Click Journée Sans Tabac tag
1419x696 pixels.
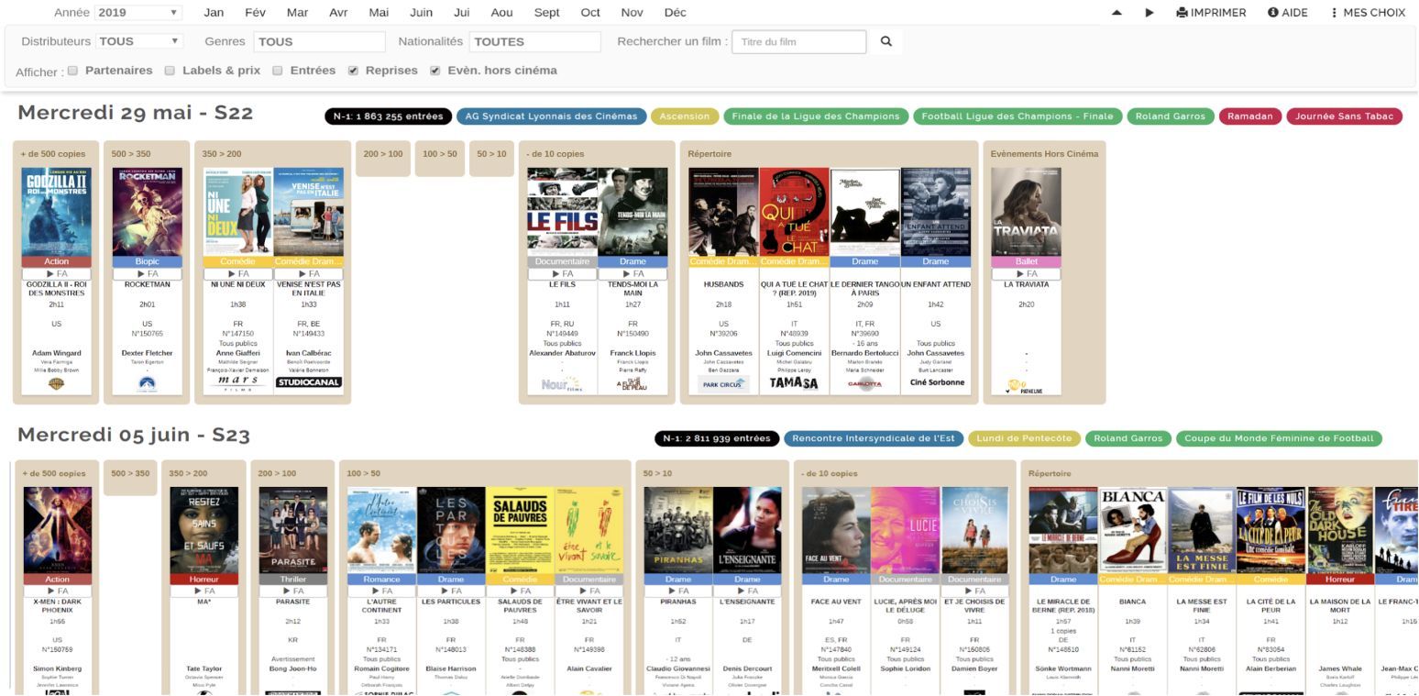(x=1345, y=116)
